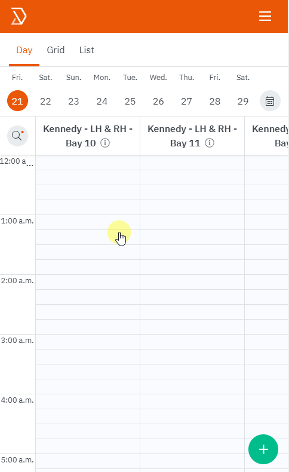Open the calendar date picker icon
This screenshot has width=289, height=472.
tap(270, 101)
